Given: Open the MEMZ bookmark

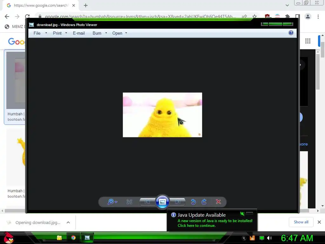Looking at the screenshot, I should (x=15, y=27).
